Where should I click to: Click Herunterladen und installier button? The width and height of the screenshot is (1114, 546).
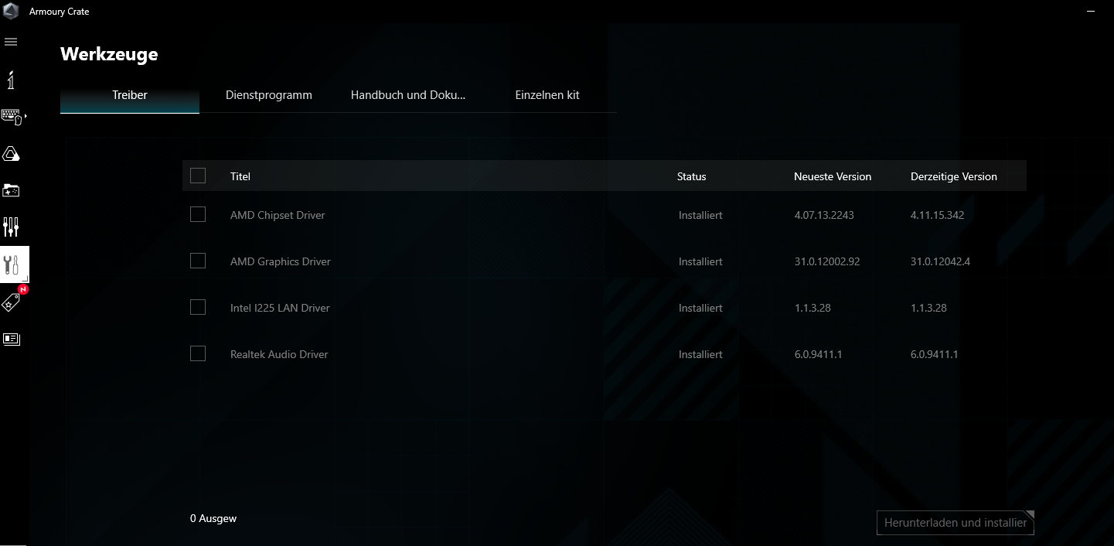tap(956, 523)
